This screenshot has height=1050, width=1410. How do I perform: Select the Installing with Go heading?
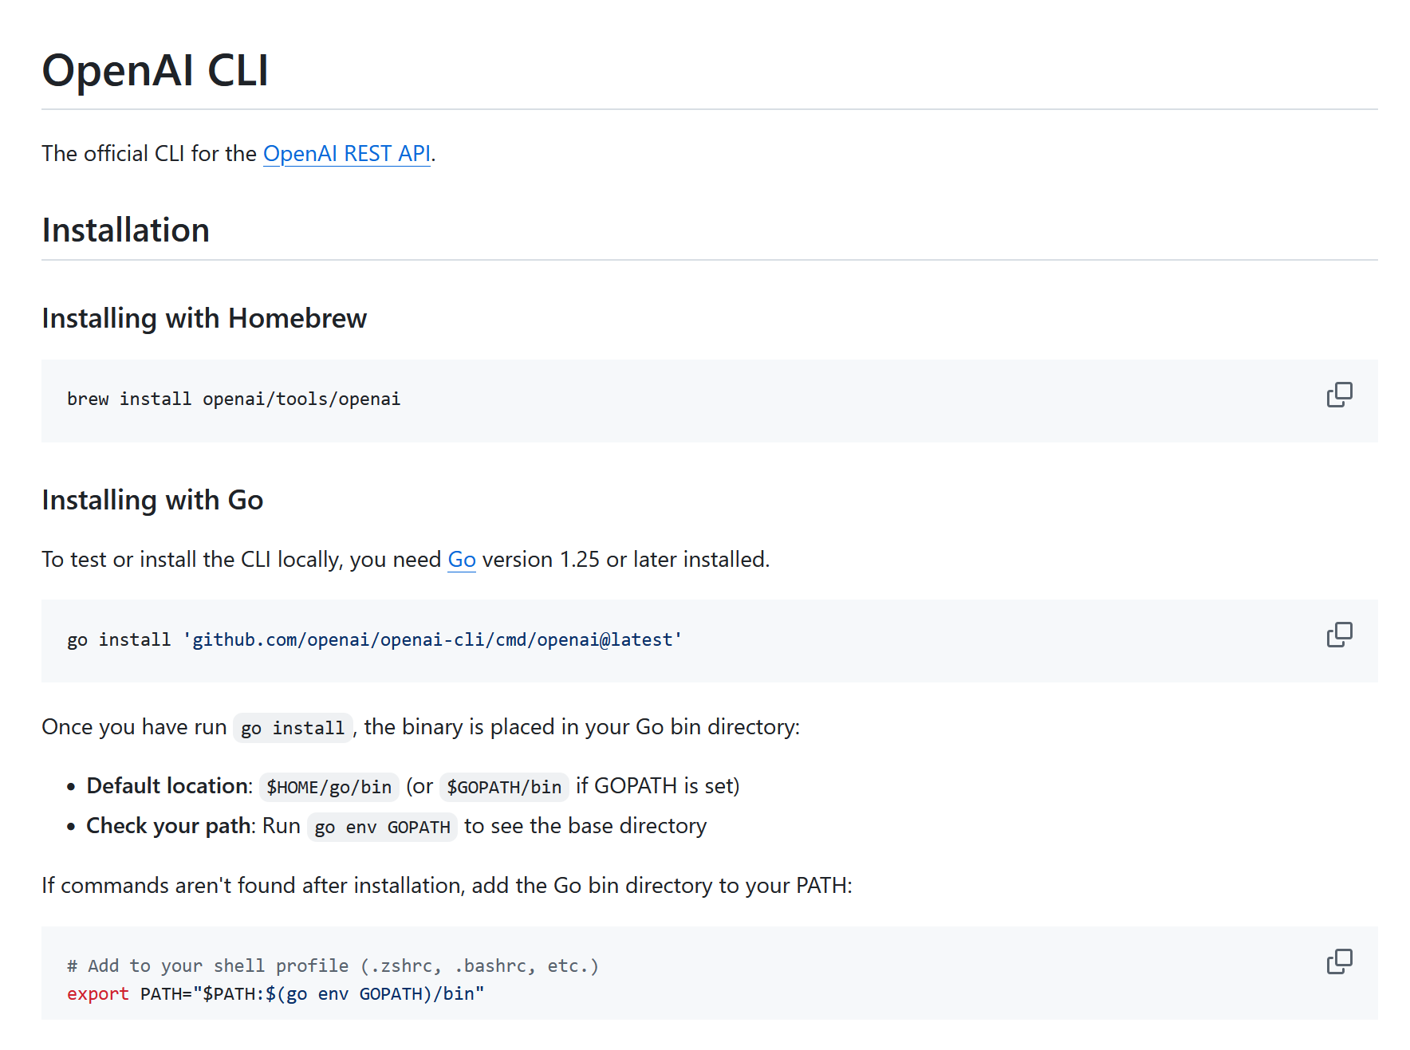tap(152, 500)
